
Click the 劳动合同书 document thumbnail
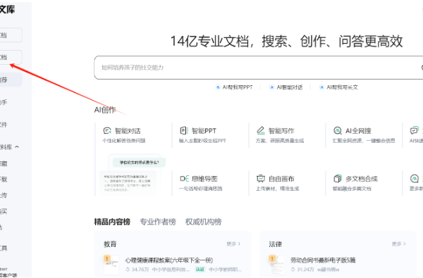tap(276, 265)
